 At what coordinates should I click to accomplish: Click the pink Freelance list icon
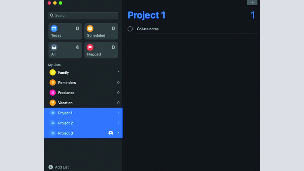[x=52, y=93]
